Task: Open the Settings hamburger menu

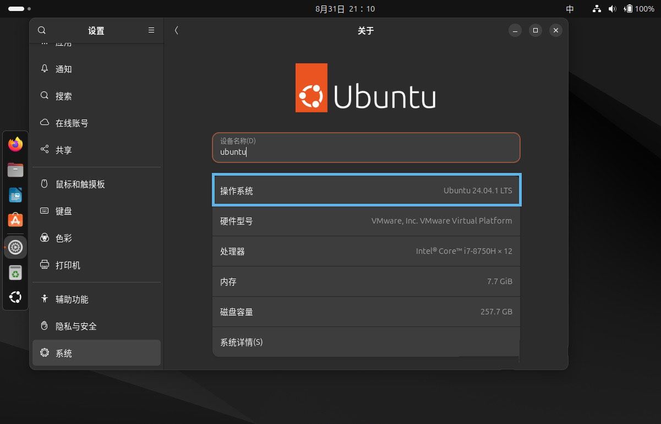Action: 151,31
